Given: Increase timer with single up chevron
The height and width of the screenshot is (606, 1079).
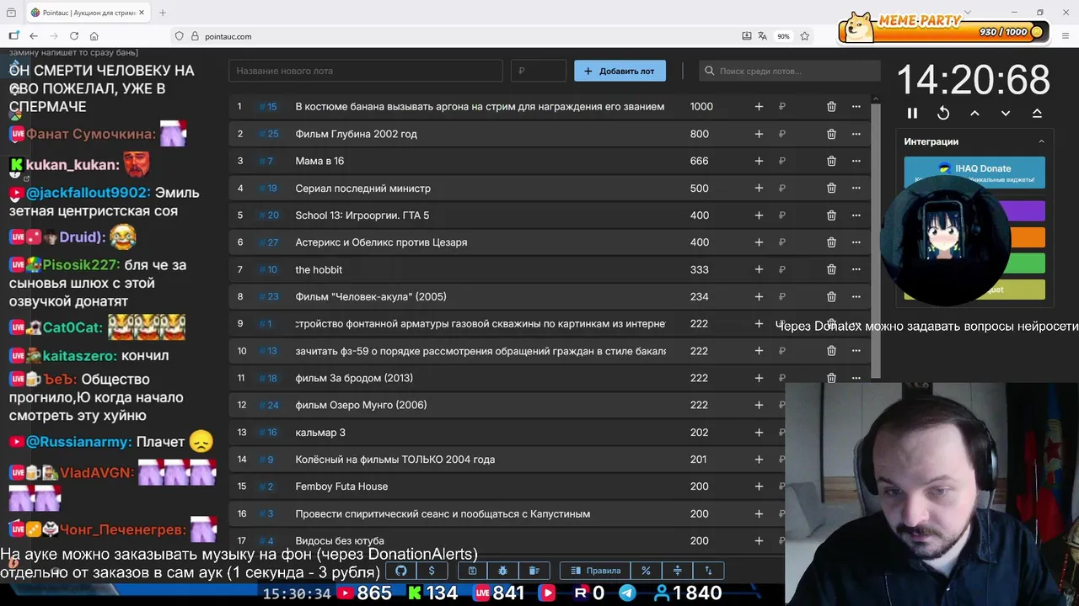Looking at the screenshot, I should pyautogui.click(x=974, y=113).
